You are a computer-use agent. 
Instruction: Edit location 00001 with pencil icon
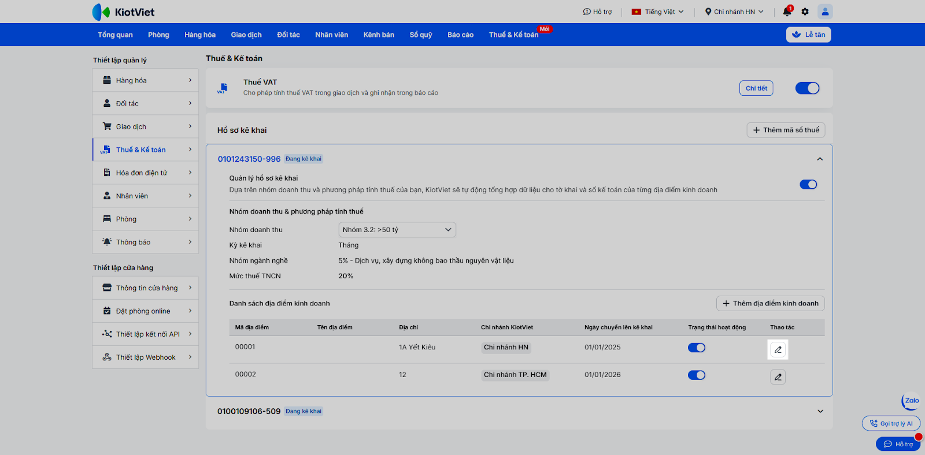point(778,349)
